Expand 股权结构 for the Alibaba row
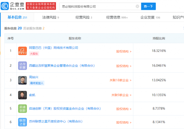 [x=124, y=51]
